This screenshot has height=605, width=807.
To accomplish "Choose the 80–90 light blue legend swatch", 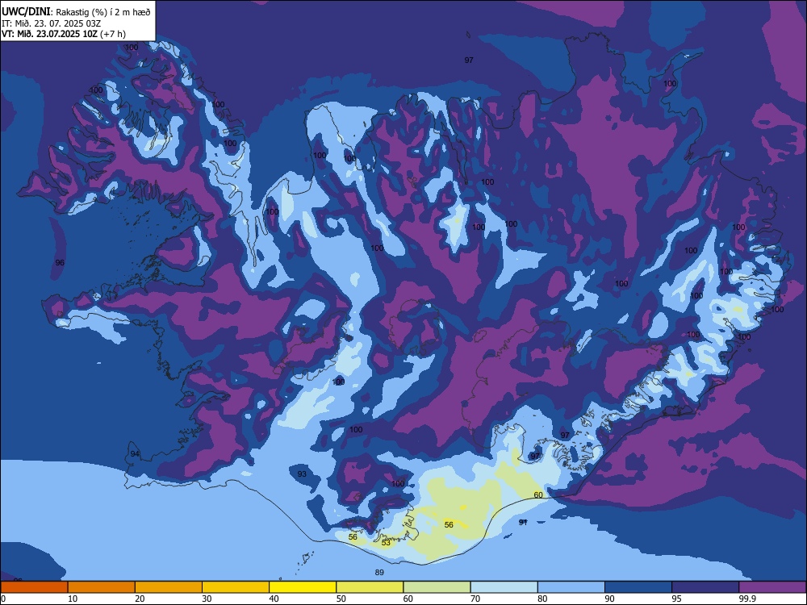I will [571, 587].
